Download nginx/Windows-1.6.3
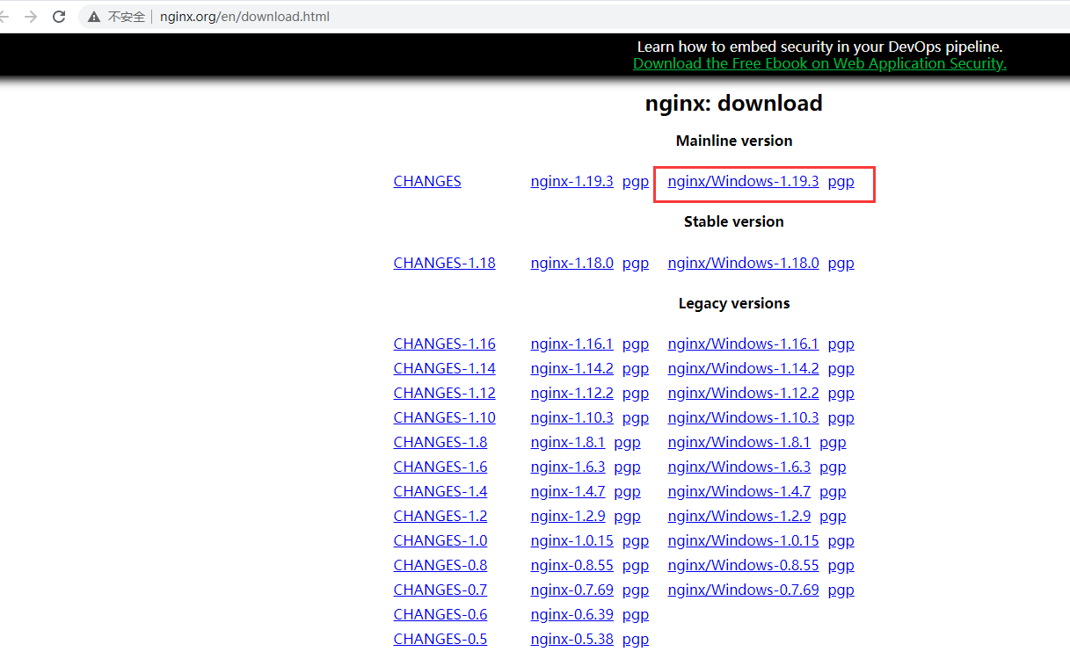Viewport: 1070px width, 659px height. click(x=739, y=467)
